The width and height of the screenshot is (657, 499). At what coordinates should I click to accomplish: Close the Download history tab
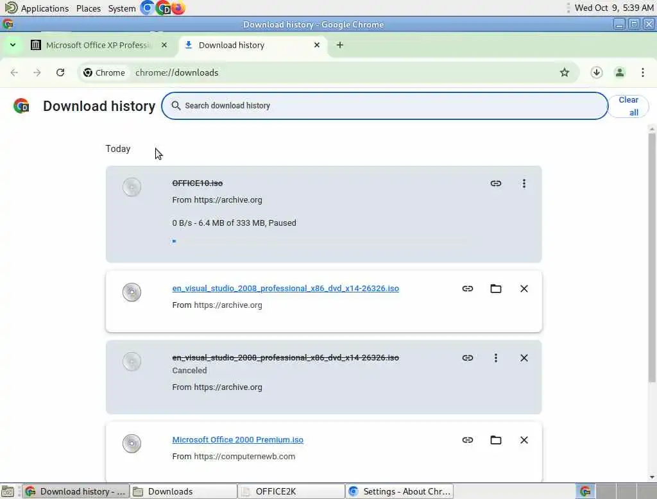317,45
